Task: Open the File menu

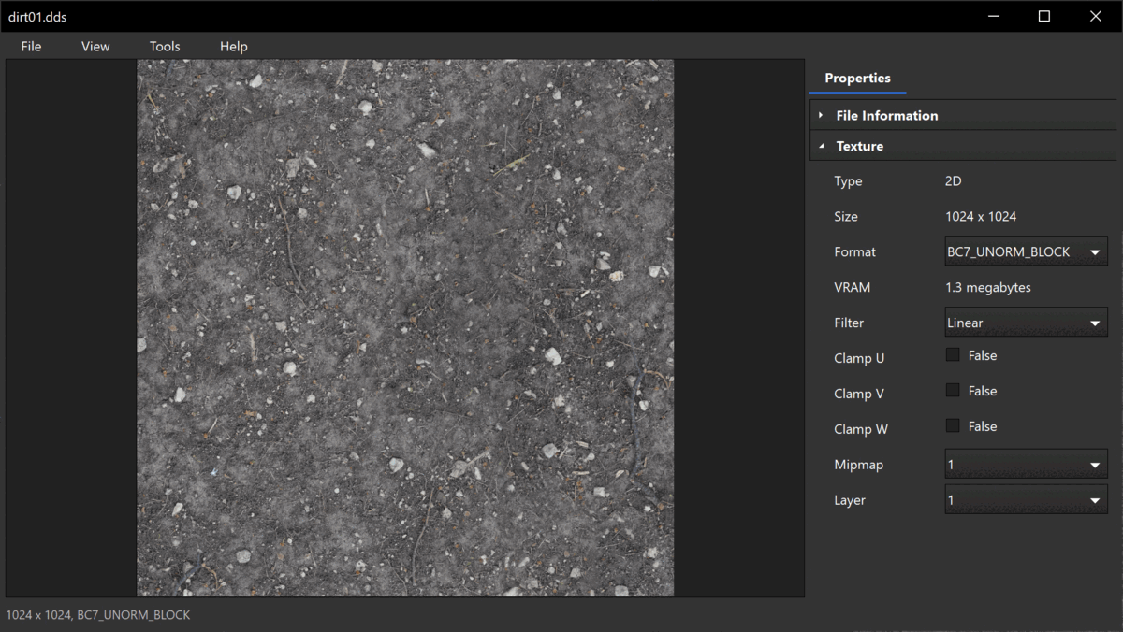Action: (x=31, y=46)
